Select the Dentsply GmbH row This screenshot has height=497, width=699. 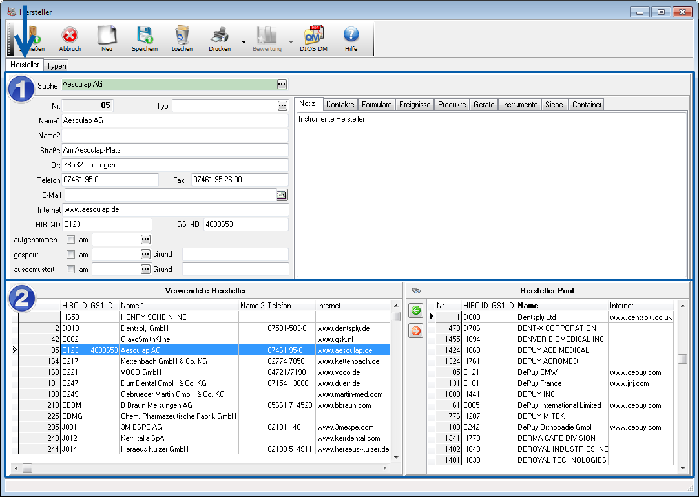click(x=205, y=328)
